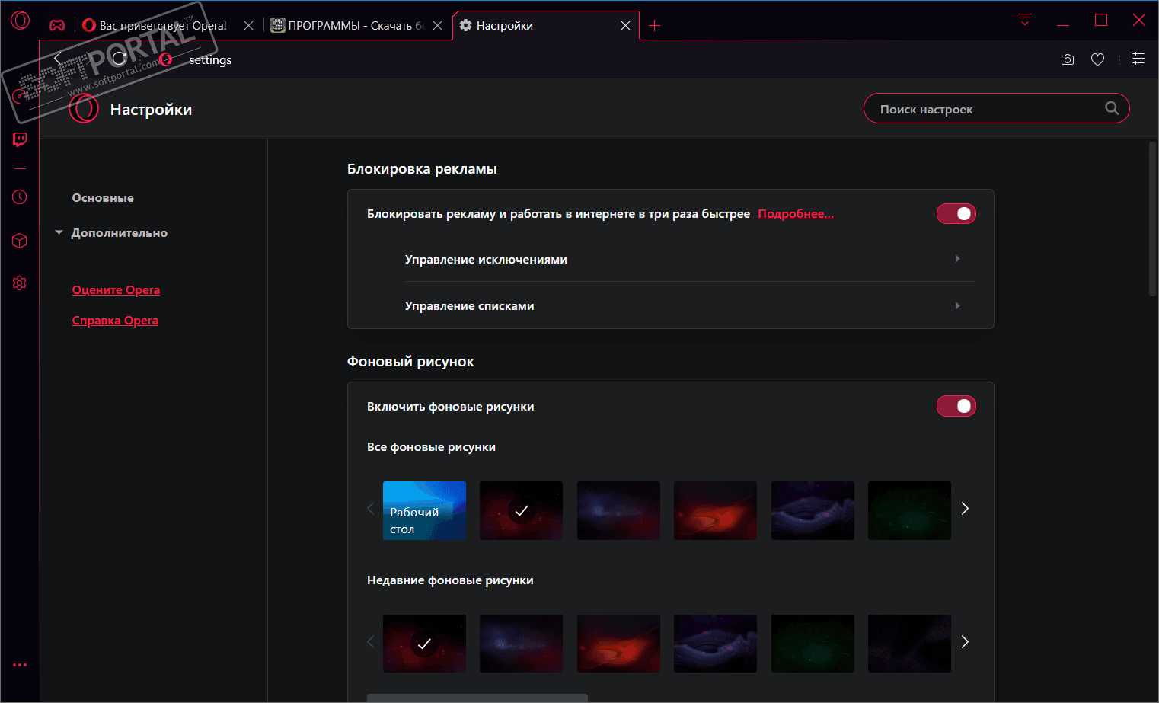Open a new tab with the plus button
Viewport: 1159px width, 703px height.
tap(654, 26)
